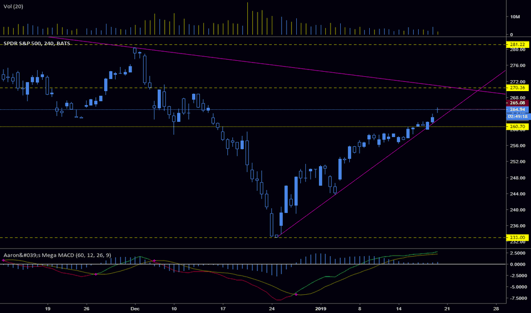531x313 pixels.
Task: Click the yellow 281.22 price label
Action: point(517,44)
